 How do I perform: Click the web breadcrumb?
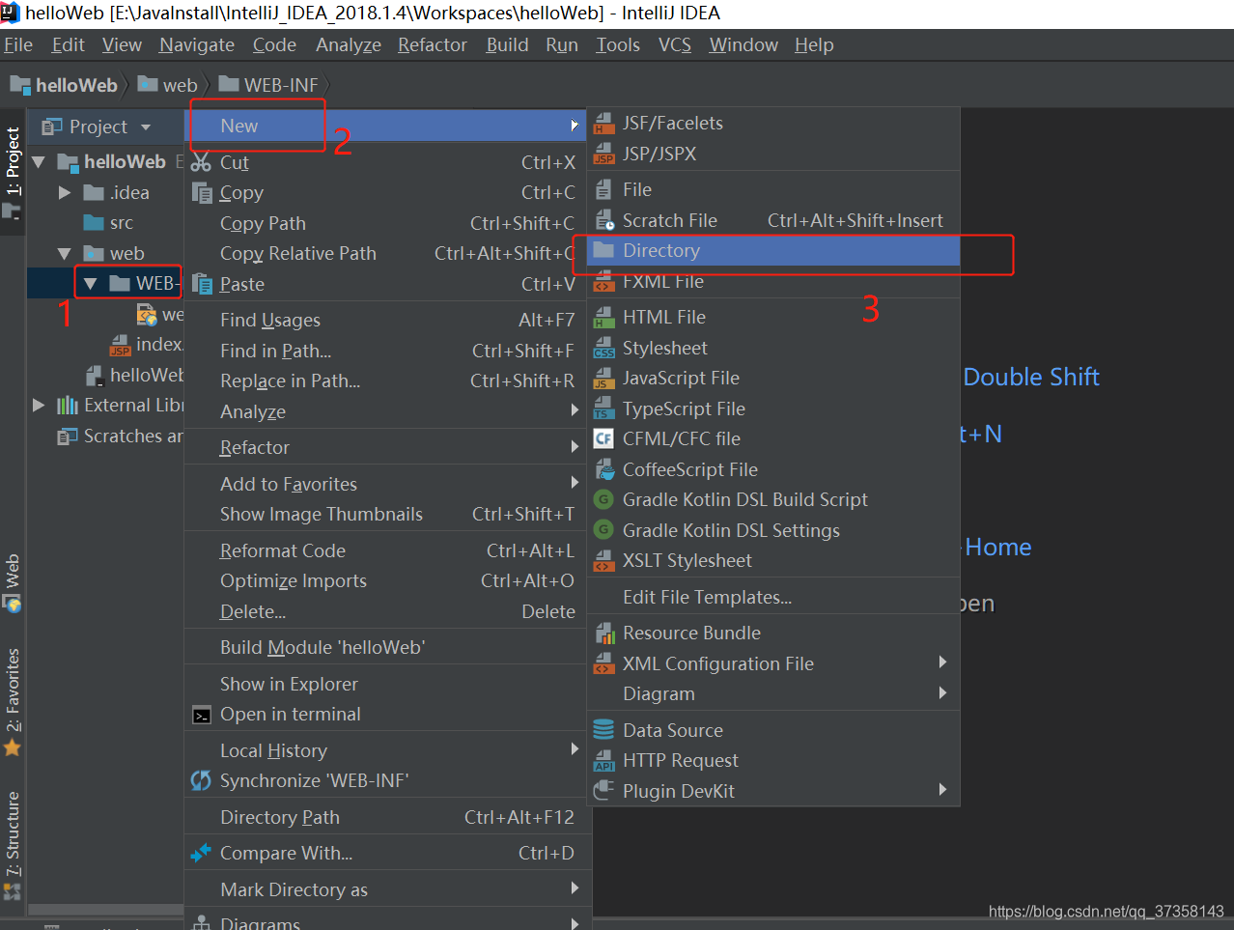(168, 85)
